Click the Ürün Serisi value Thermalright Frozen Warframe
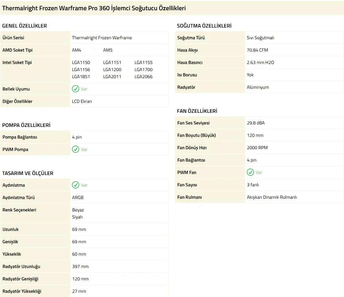The height and width of the screenshot is (297, 344). [x=102, y=38]
